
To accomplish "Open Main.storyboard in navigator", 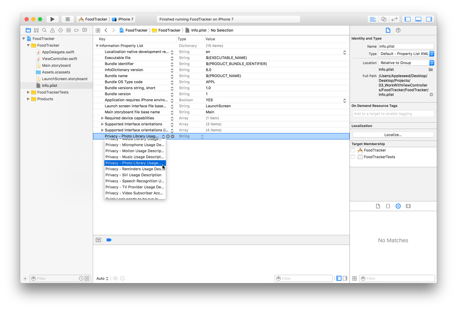I will (x=56, y=65).
